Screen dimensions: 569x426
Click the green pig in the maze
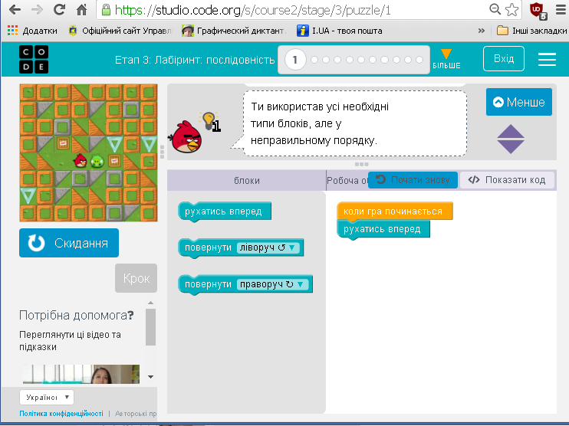click(x=97, y=161)
